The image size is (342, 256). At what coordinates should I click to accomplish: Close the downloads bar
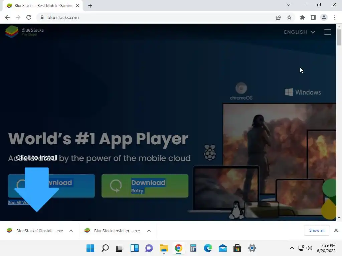[336, 230]
